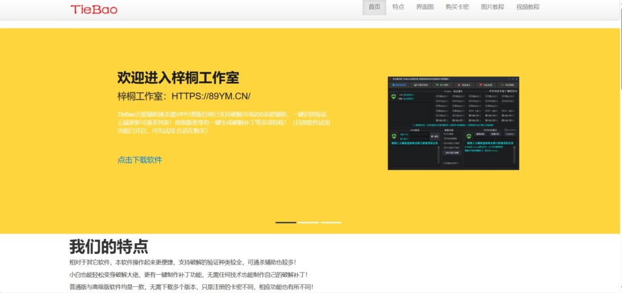This screenshot has height=293, width=622.
Task: Click the TieBao software screenshot image
Action: (x=453, y=123)
